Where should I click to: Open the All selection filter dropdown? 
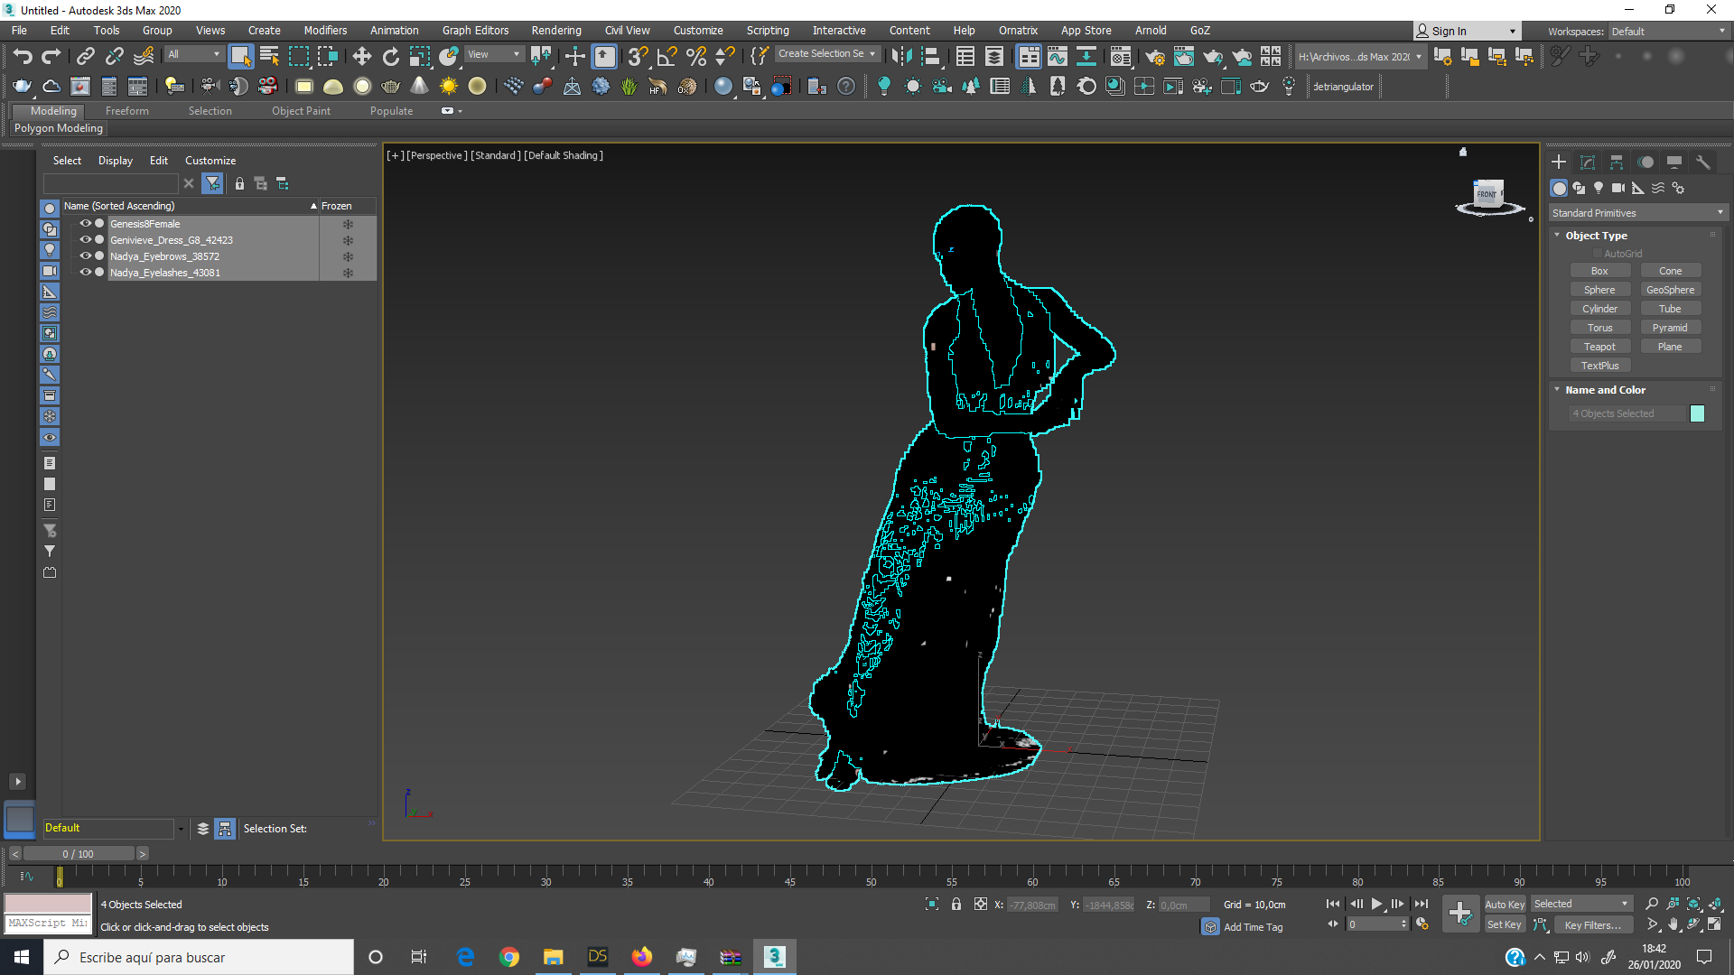(x=193, y=54)
